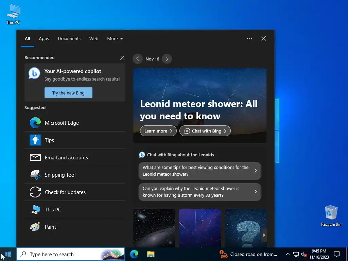
Task: Click Snipping Tool label text
Action: click(x=60, y=175)
